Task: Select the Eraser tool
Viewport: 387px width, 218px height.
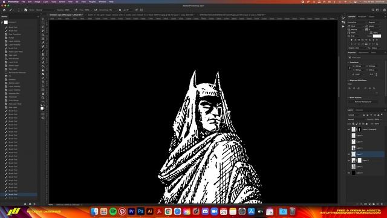Action: (43, 62)
